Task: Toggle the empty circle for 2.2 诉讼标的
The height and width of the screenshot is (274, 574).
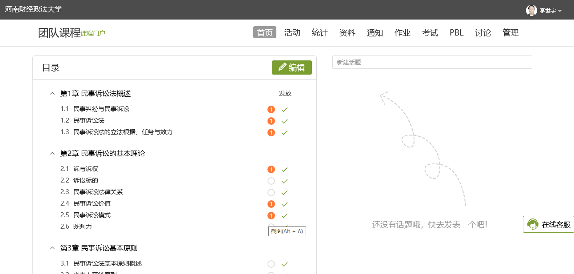Action: pos(271,181)
